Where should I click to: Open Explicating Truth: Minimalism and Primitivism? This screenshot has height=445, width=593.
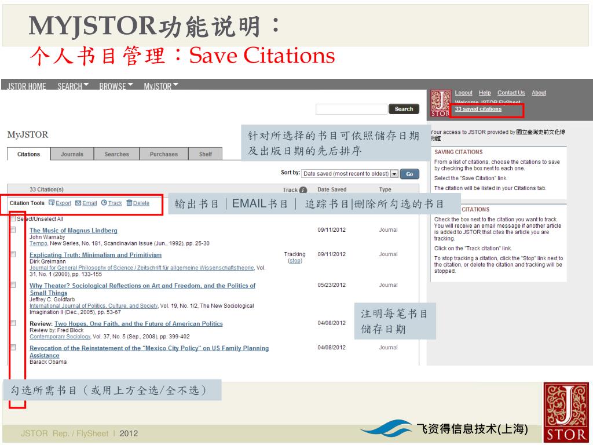[96, 255]
